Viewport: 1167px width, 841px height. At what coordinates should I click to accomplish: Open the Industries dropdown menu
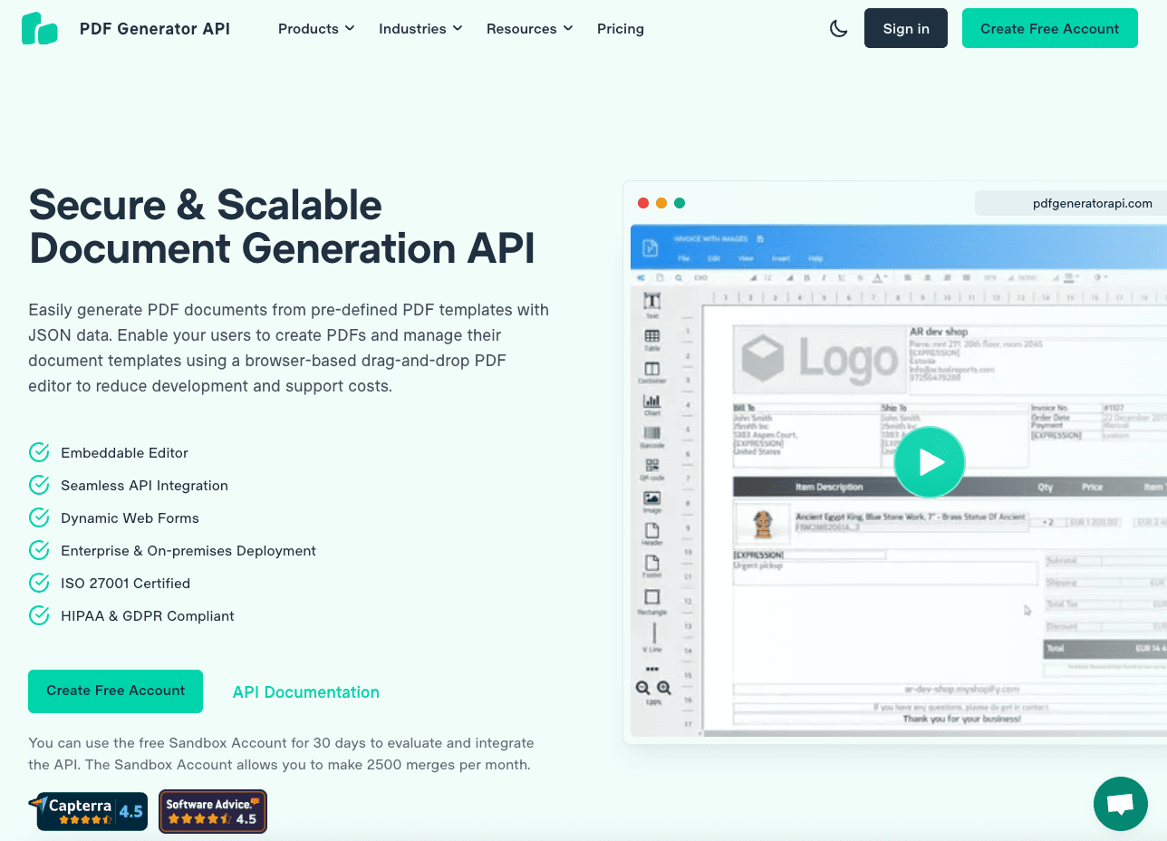click(420, 28)
